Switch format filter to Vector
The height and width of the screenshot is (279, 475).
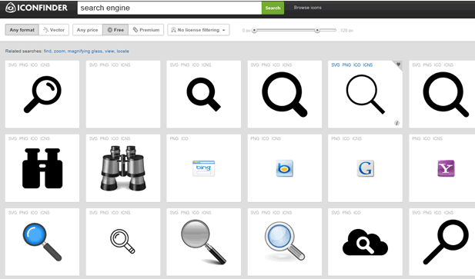pos(54,30)
